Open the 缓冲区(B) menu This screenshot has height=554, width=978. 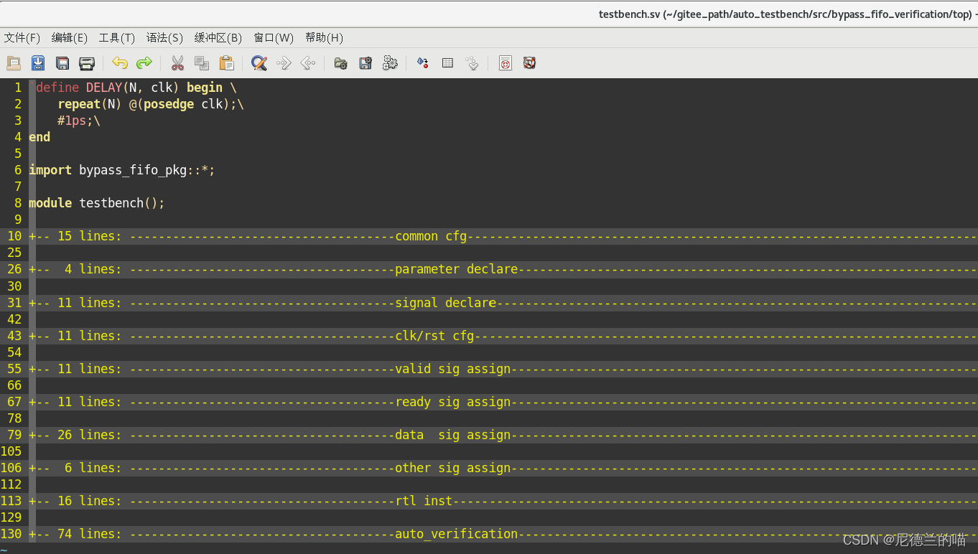[x=218, y=37]
